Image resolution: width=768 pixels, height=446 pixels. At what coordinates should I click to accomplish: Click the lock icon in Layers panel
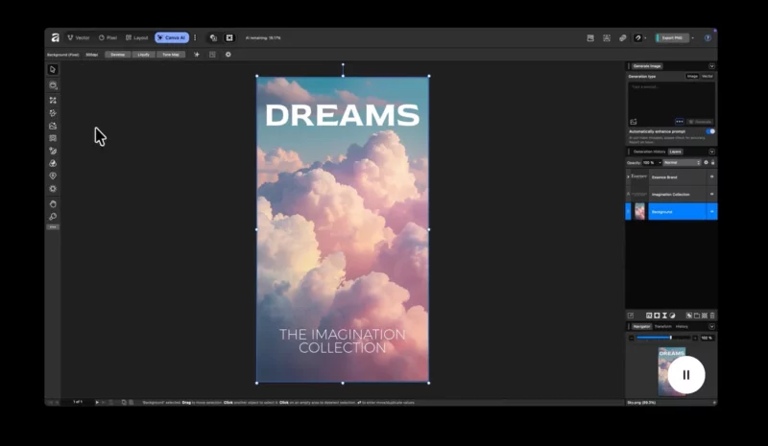[x=712, y=162]
